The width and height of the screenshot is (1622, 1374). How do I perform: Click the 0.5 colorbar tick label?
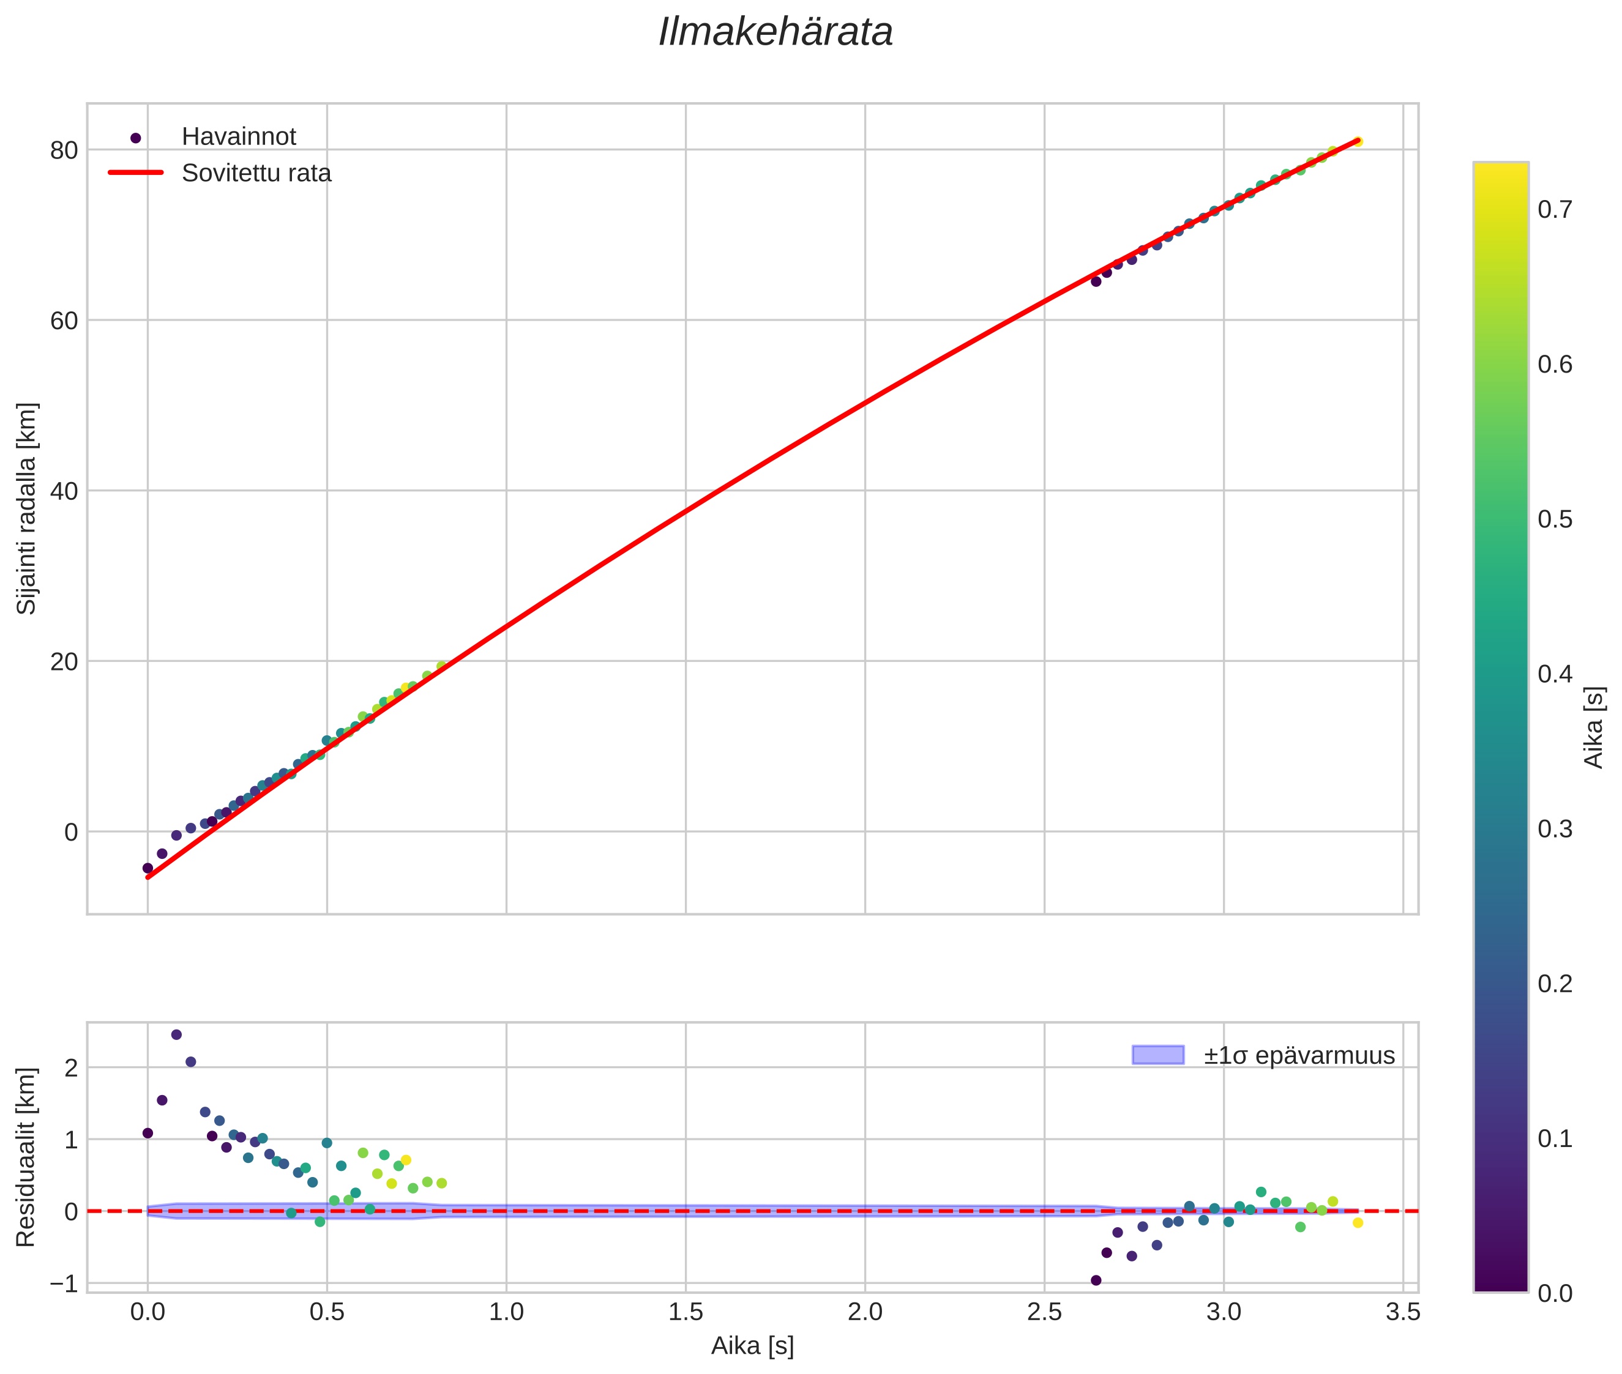pos(1555,519)
